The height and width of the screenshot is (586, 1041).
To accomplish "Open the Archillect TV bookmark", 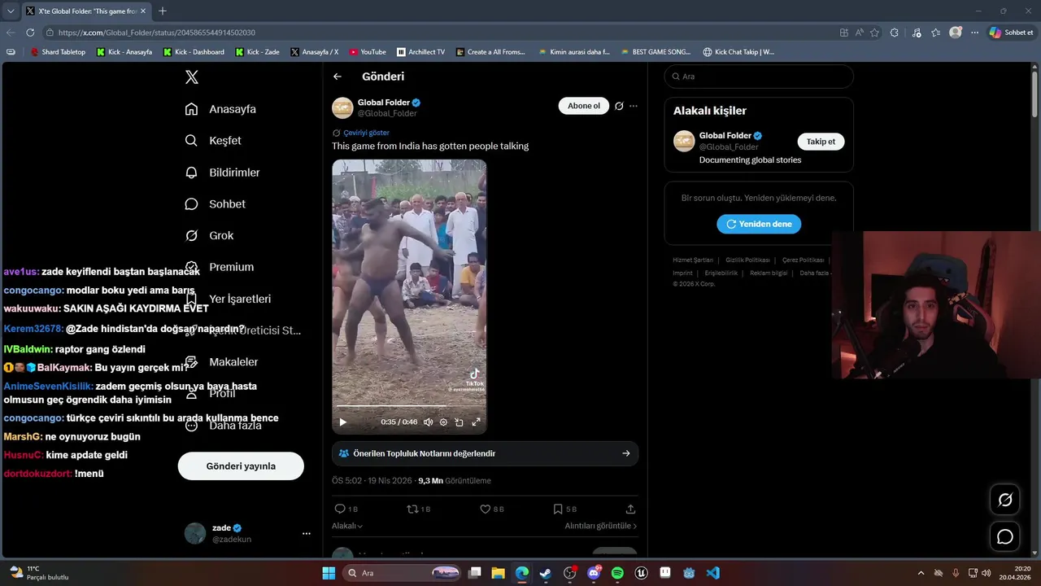I will pyautogui.click(x=420, y=52).
